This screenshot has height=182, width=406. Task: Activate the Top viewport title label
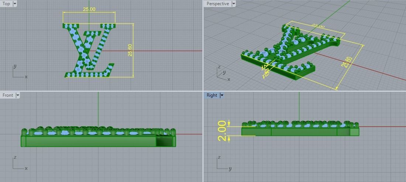(x=6, y=4)
